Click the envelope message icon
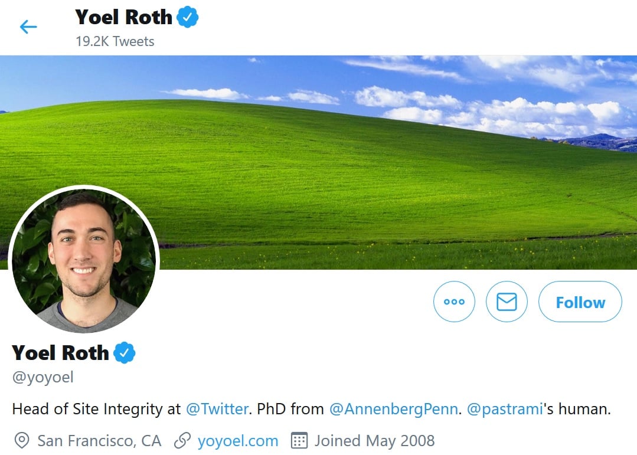Screen dimensions: 637x455 click(x=507, y=302)
